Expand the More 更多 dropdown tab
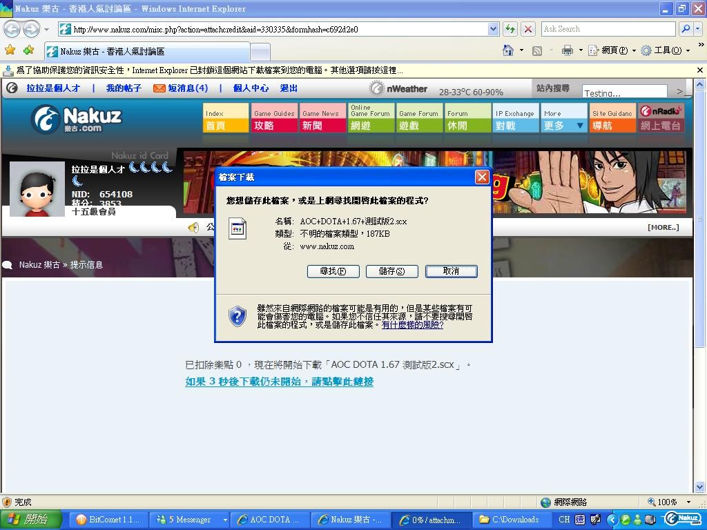 point(564,118)
